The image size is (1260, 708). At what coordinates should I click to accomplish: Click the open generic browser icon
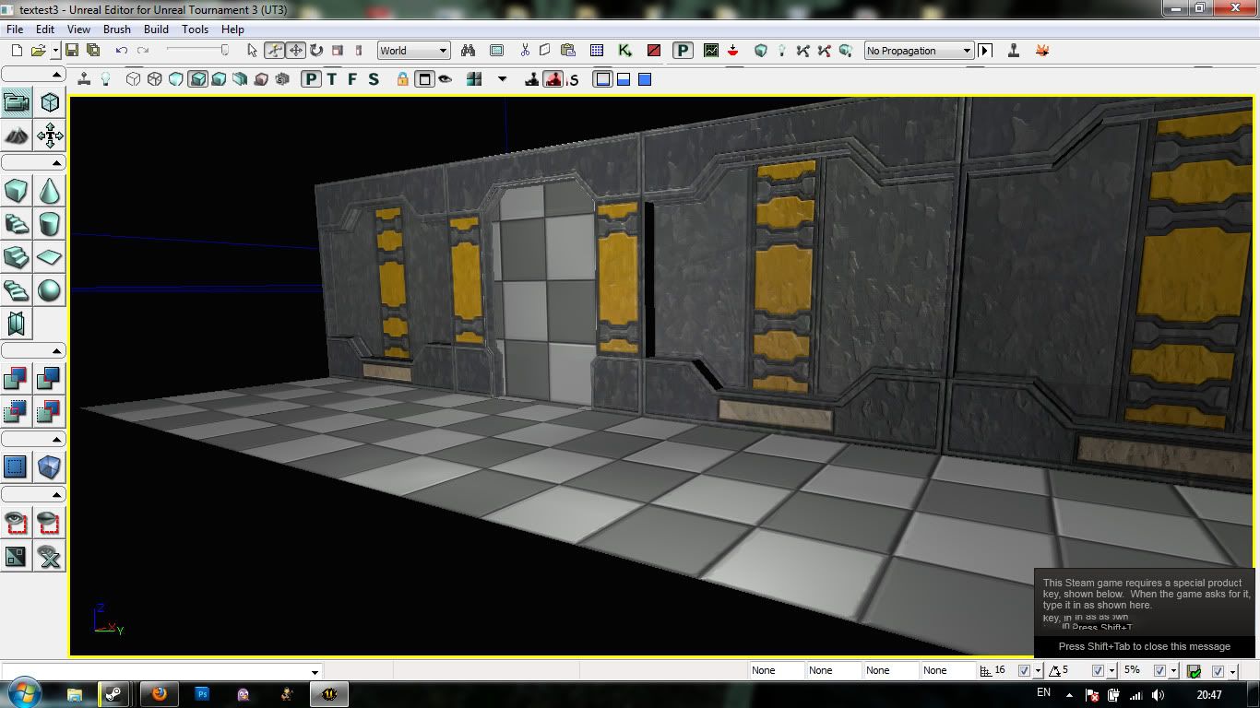[496, 51]
